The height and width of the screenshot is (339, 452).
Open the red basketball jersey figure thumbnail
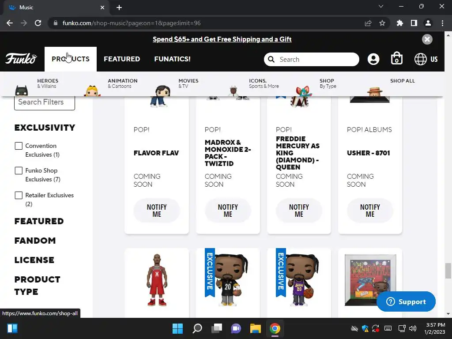[157, 280]
